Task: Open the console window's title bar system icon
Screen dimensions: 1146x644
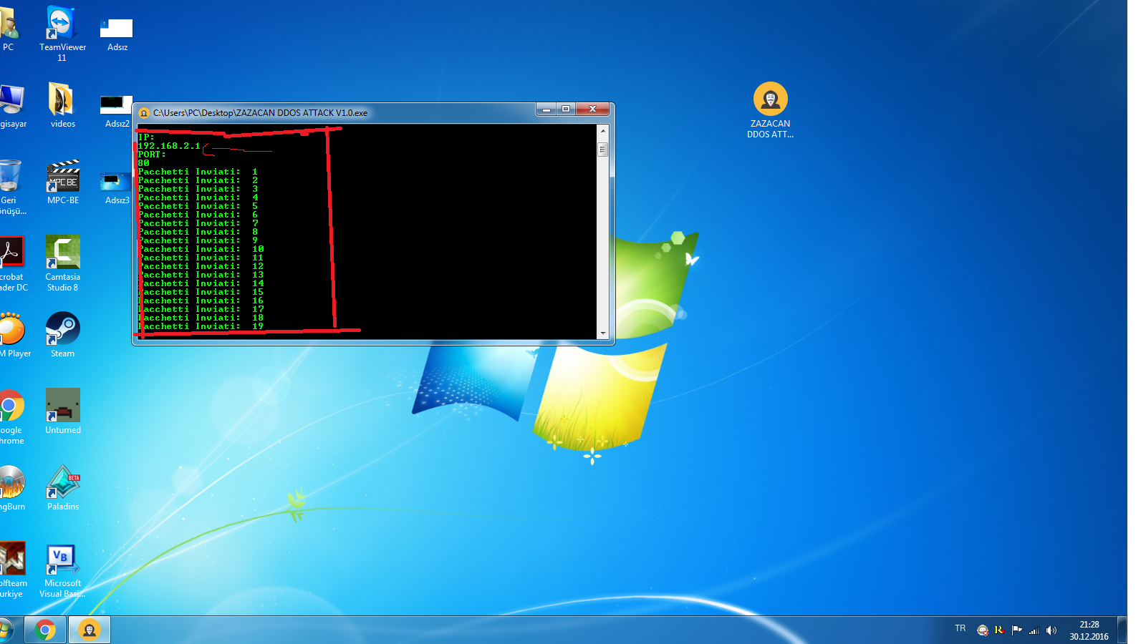Action: tap(143, 113)
